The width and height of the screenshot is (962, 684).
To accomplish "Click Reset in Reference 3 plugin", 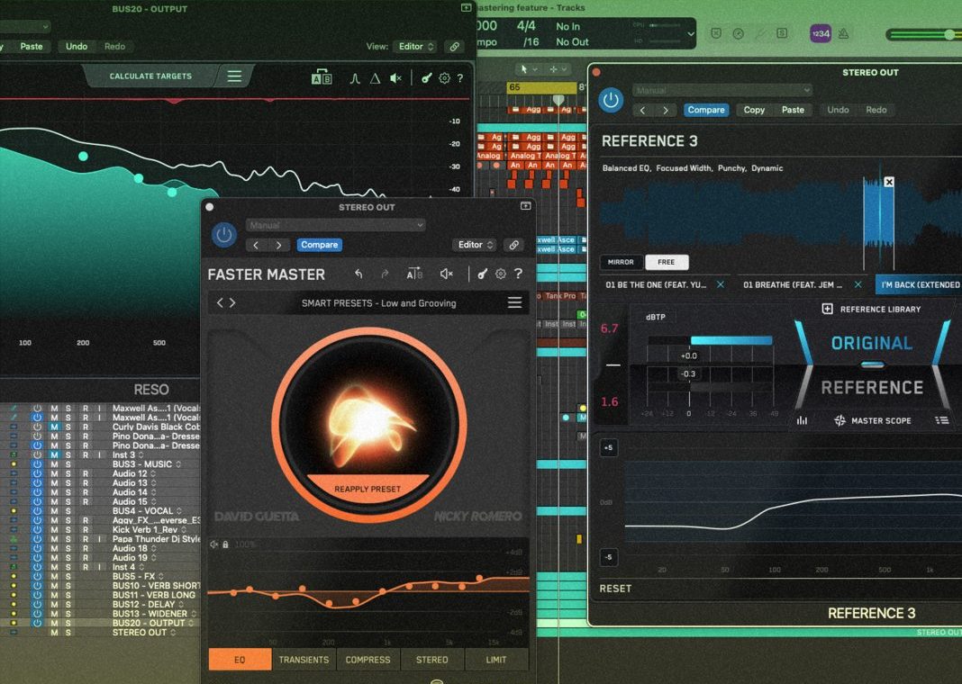I will coord(615,589).
